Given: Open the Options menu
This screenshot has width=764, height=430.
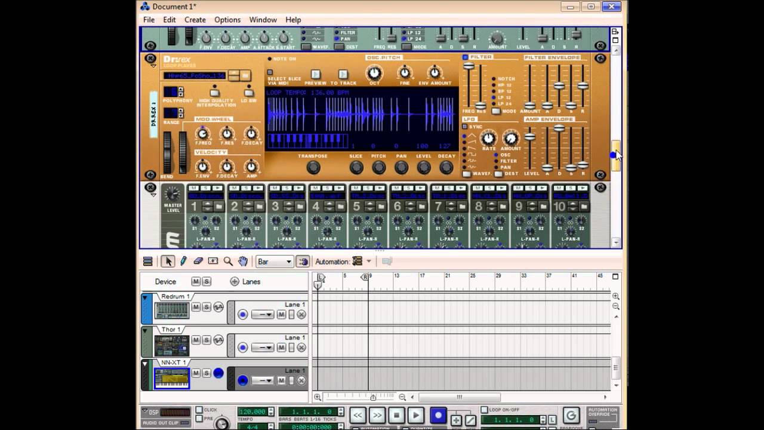Looking at the screenshot, I should tap(227, 20).
